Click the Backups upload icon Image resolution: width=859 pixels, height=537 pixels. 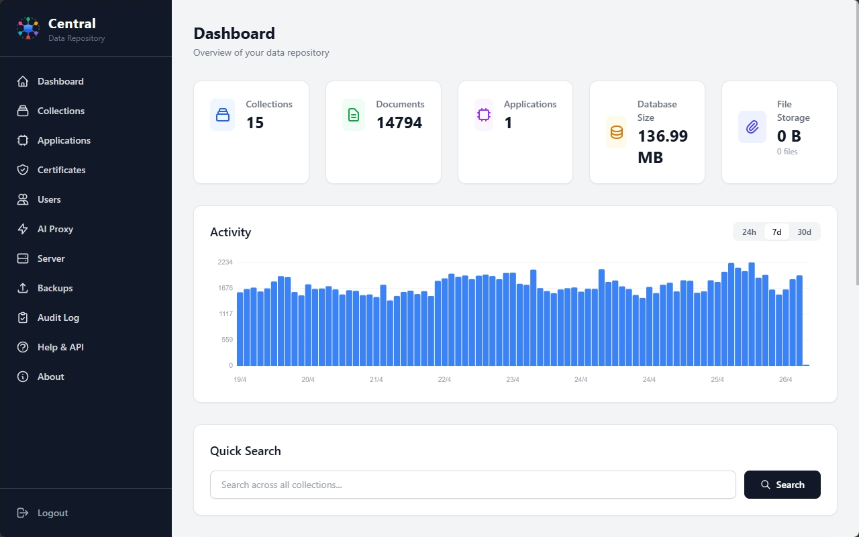(23, 288)
